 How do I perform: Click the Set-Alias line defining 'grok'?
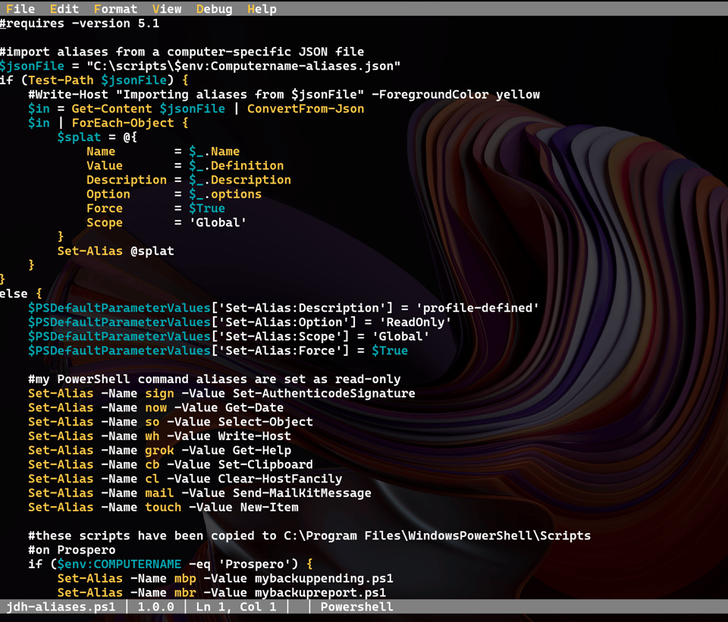click(159, 450)
